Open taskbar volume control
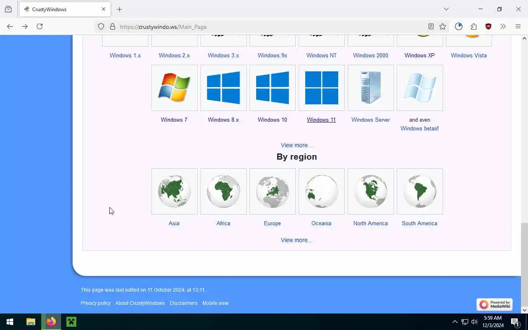The height and width of the screenshot is (330, 528). (x=474, y=322)
